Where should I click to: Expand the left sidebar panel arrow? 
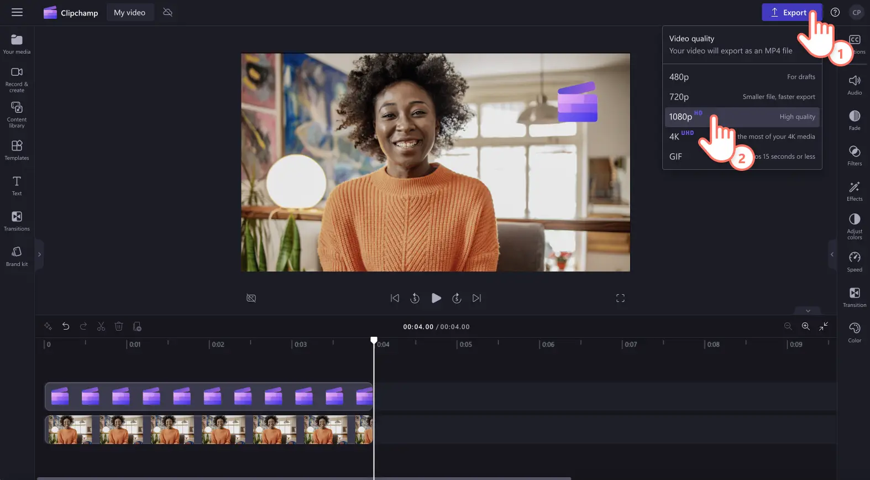(39, 254)
